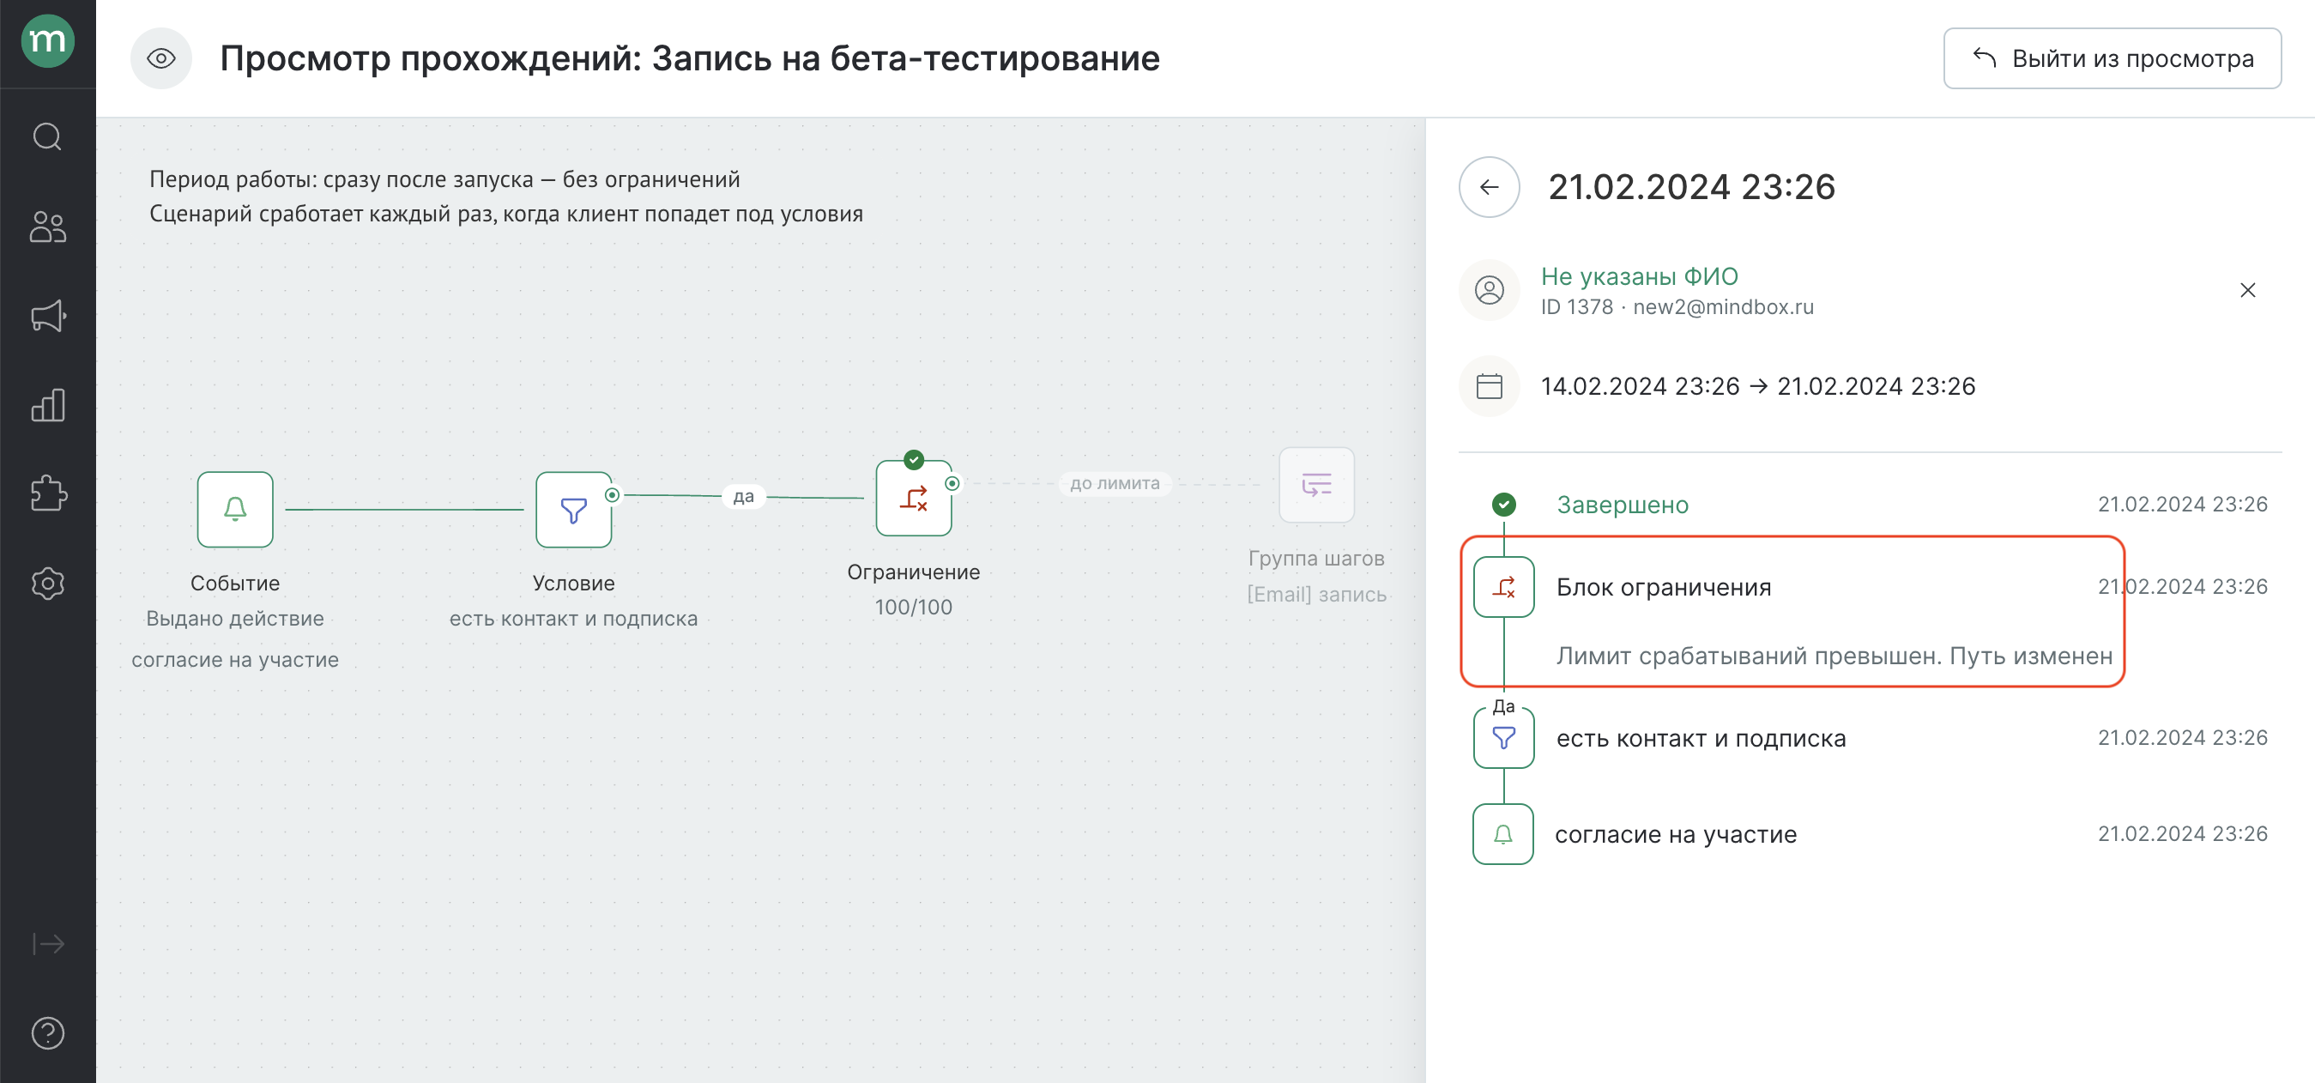Open есть контакт и подписка filter icon in log
The height and width of the screenshot is (1083, 2315).
(1503, 738)
